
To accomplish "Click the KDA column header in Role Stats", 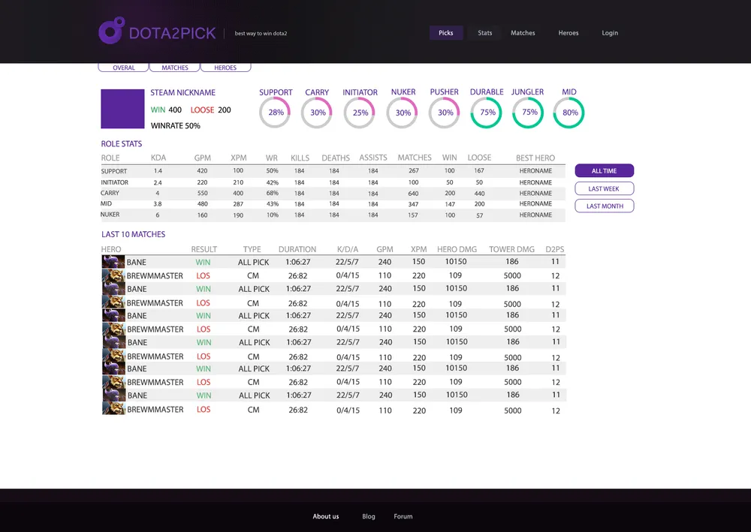I will click(158, 158).
